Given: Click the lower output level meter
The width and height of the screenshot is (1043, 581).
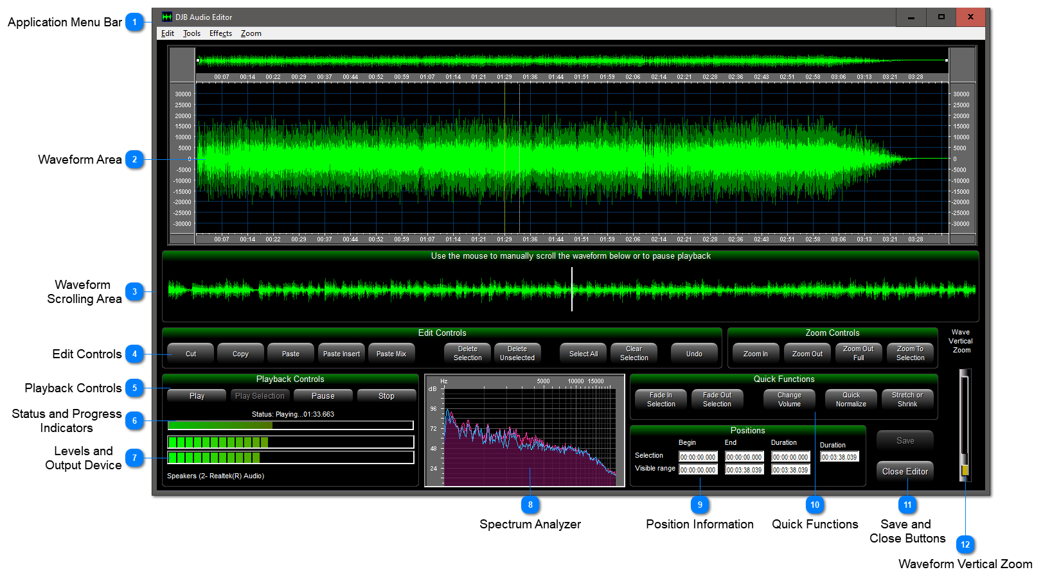Looking at the screenshot, I should point(290,457).
